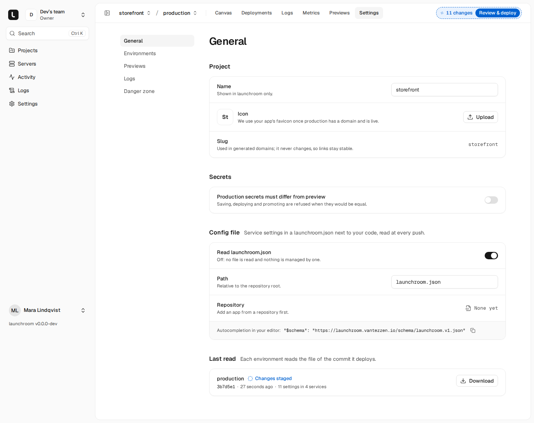Select General in settings nav
Image resolution: width=534 pixels, height=423 pixels.
coord(157,41)
